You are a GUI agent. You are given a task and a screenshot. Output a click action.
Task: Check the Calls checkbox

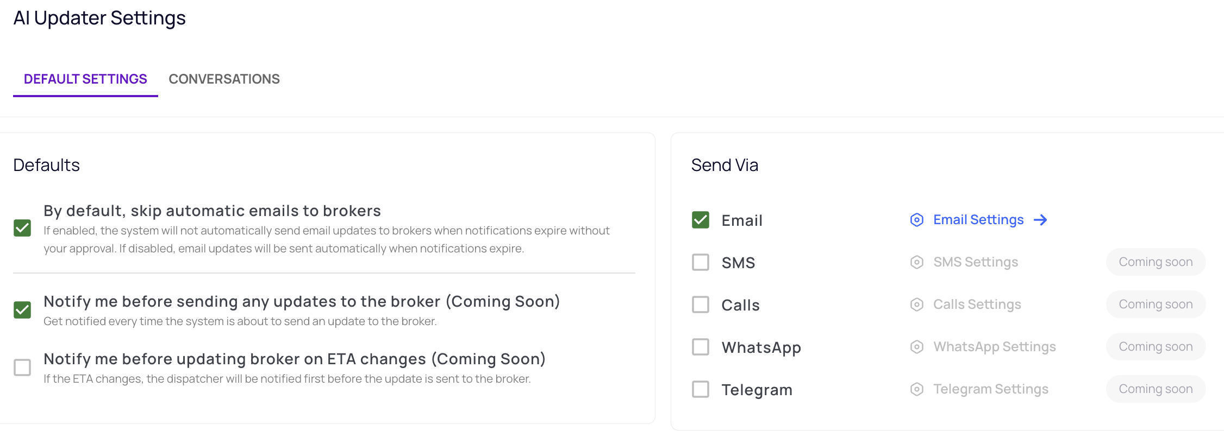pos(701,305)
